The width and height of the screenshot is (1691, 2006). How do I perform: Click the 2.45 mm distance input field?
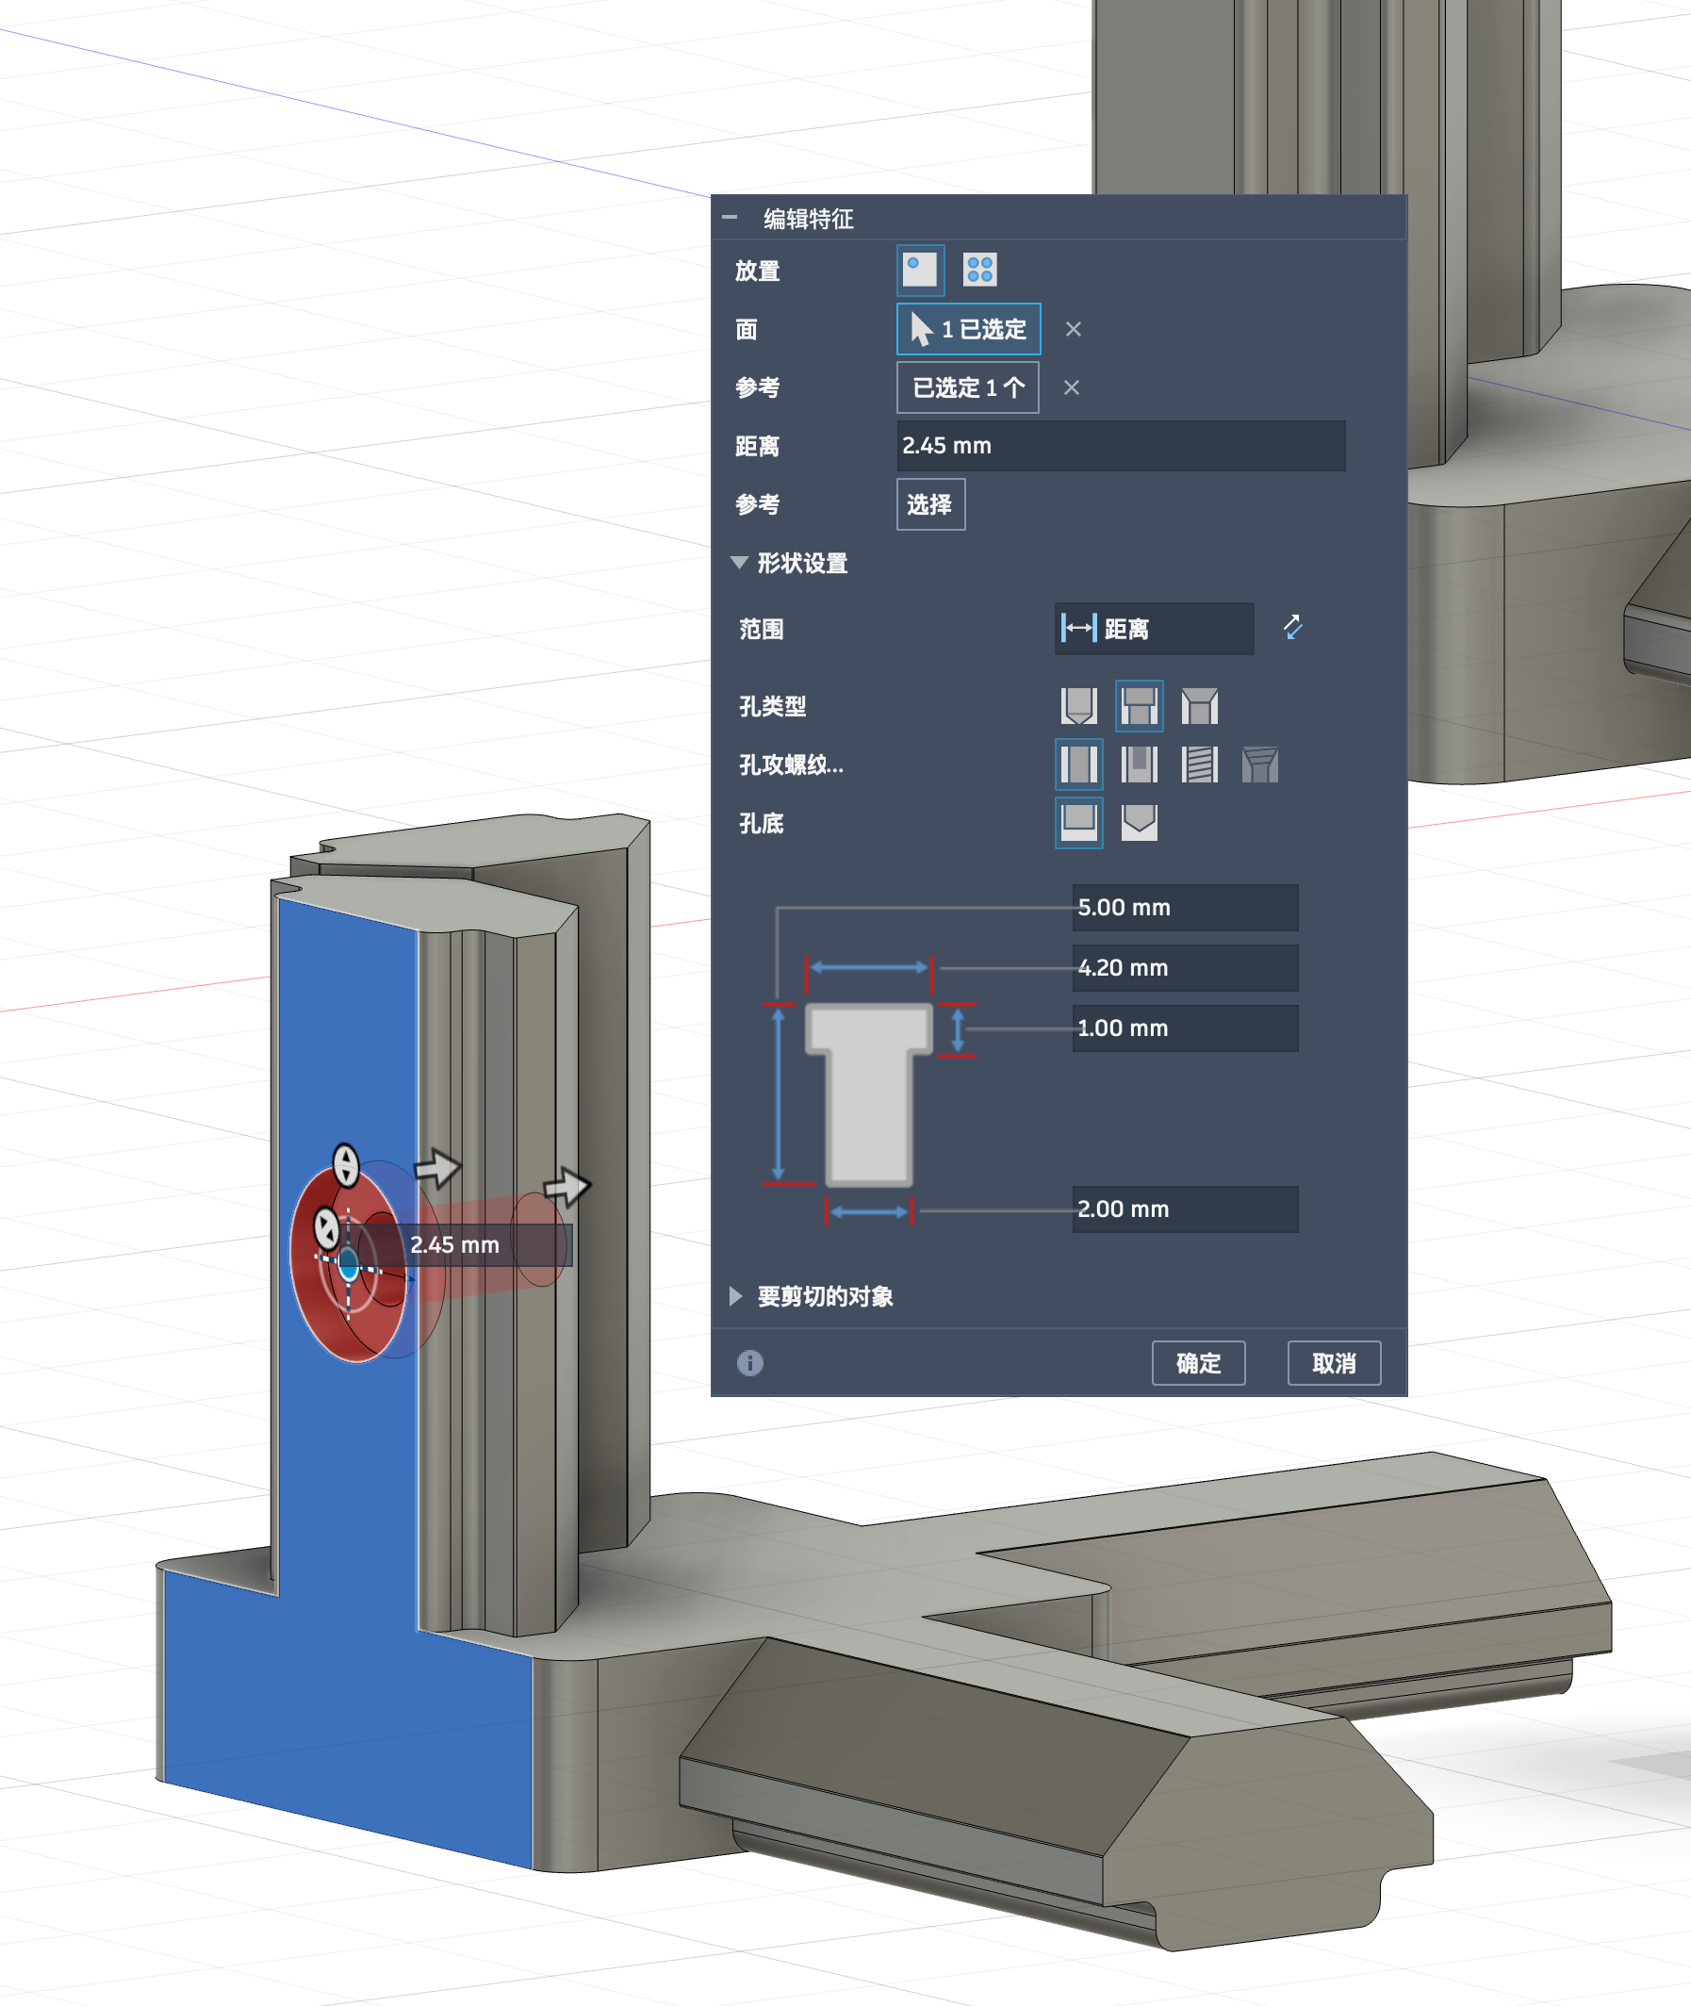1120,446
